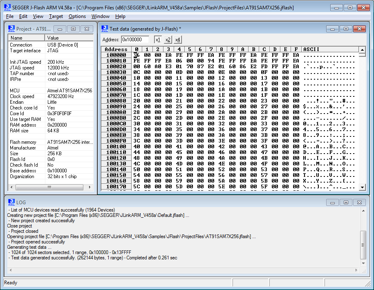
Task: Switch to x4 data display width
Action: [x=179, y=40]
